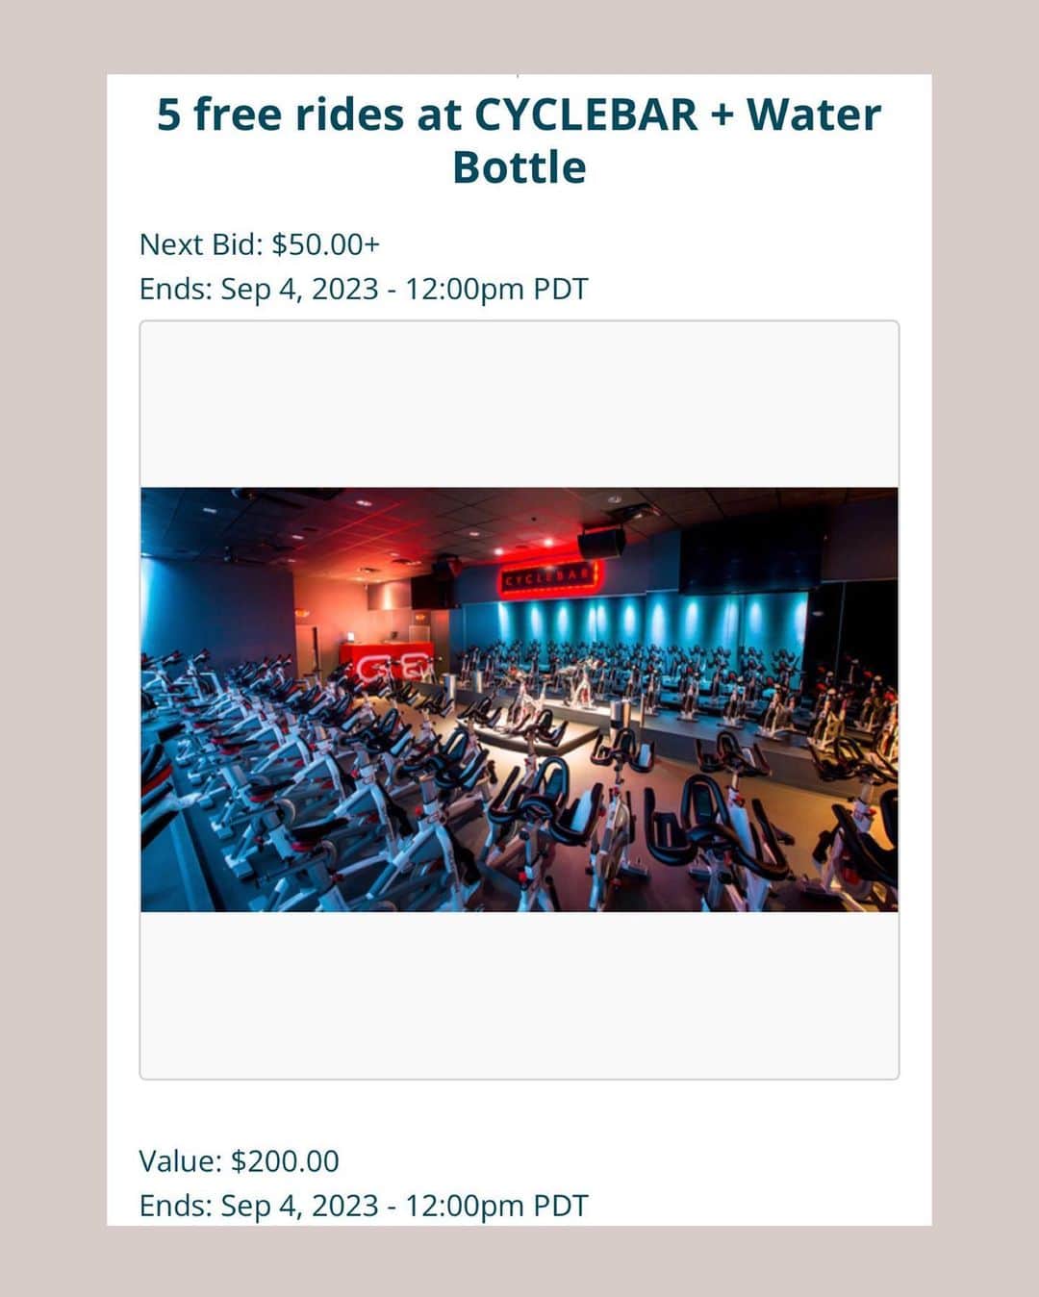The height and width of the screenshot is (1297, 1039).
Task: Open the CYCLEBAR studio photo
Action: click(519, 699)
